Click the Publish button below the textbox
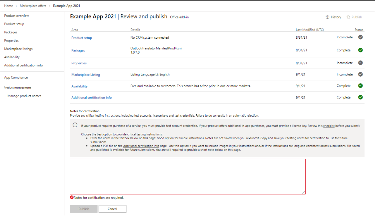Viewport: 375px width, 216px height. pyautogui.click(x=84, y=209)
